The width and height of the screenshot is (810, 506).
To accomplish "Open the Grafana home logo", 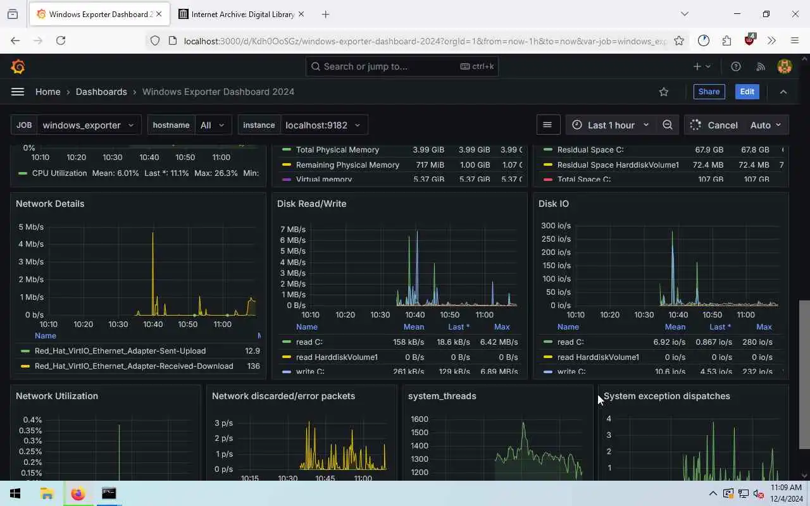I will (18, 66).
